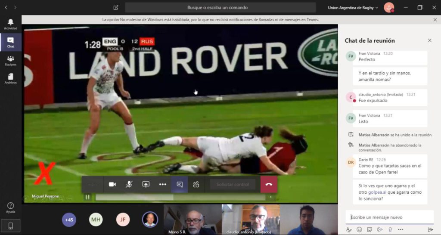Open the share screen tray in call toolbar
The height and width of the screenshot is (235, 441).
[146, 184]
